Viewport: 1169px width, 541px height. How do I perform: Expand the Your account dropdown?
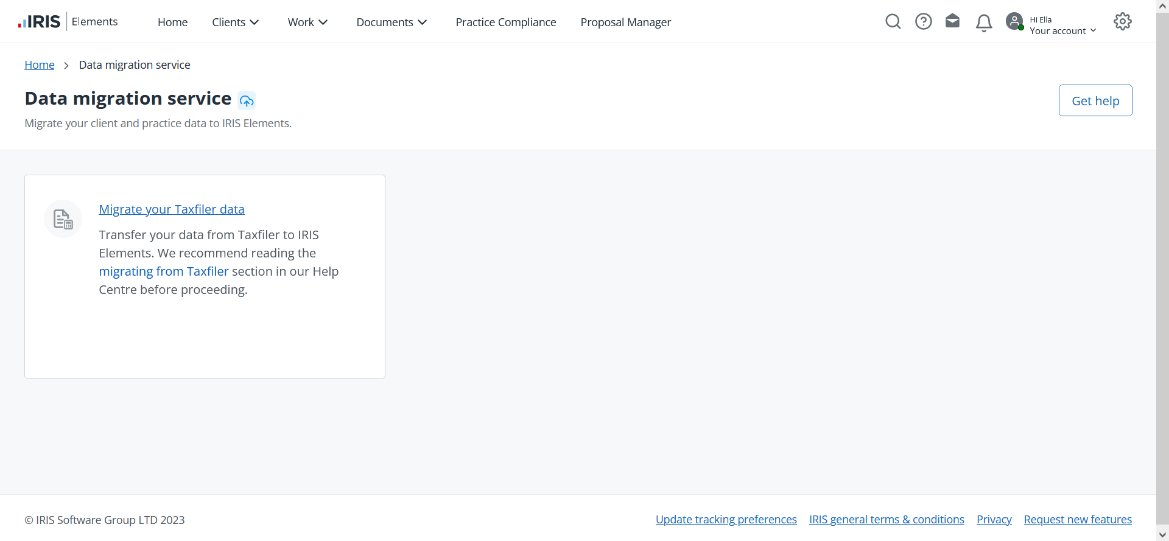point(1063,30)
